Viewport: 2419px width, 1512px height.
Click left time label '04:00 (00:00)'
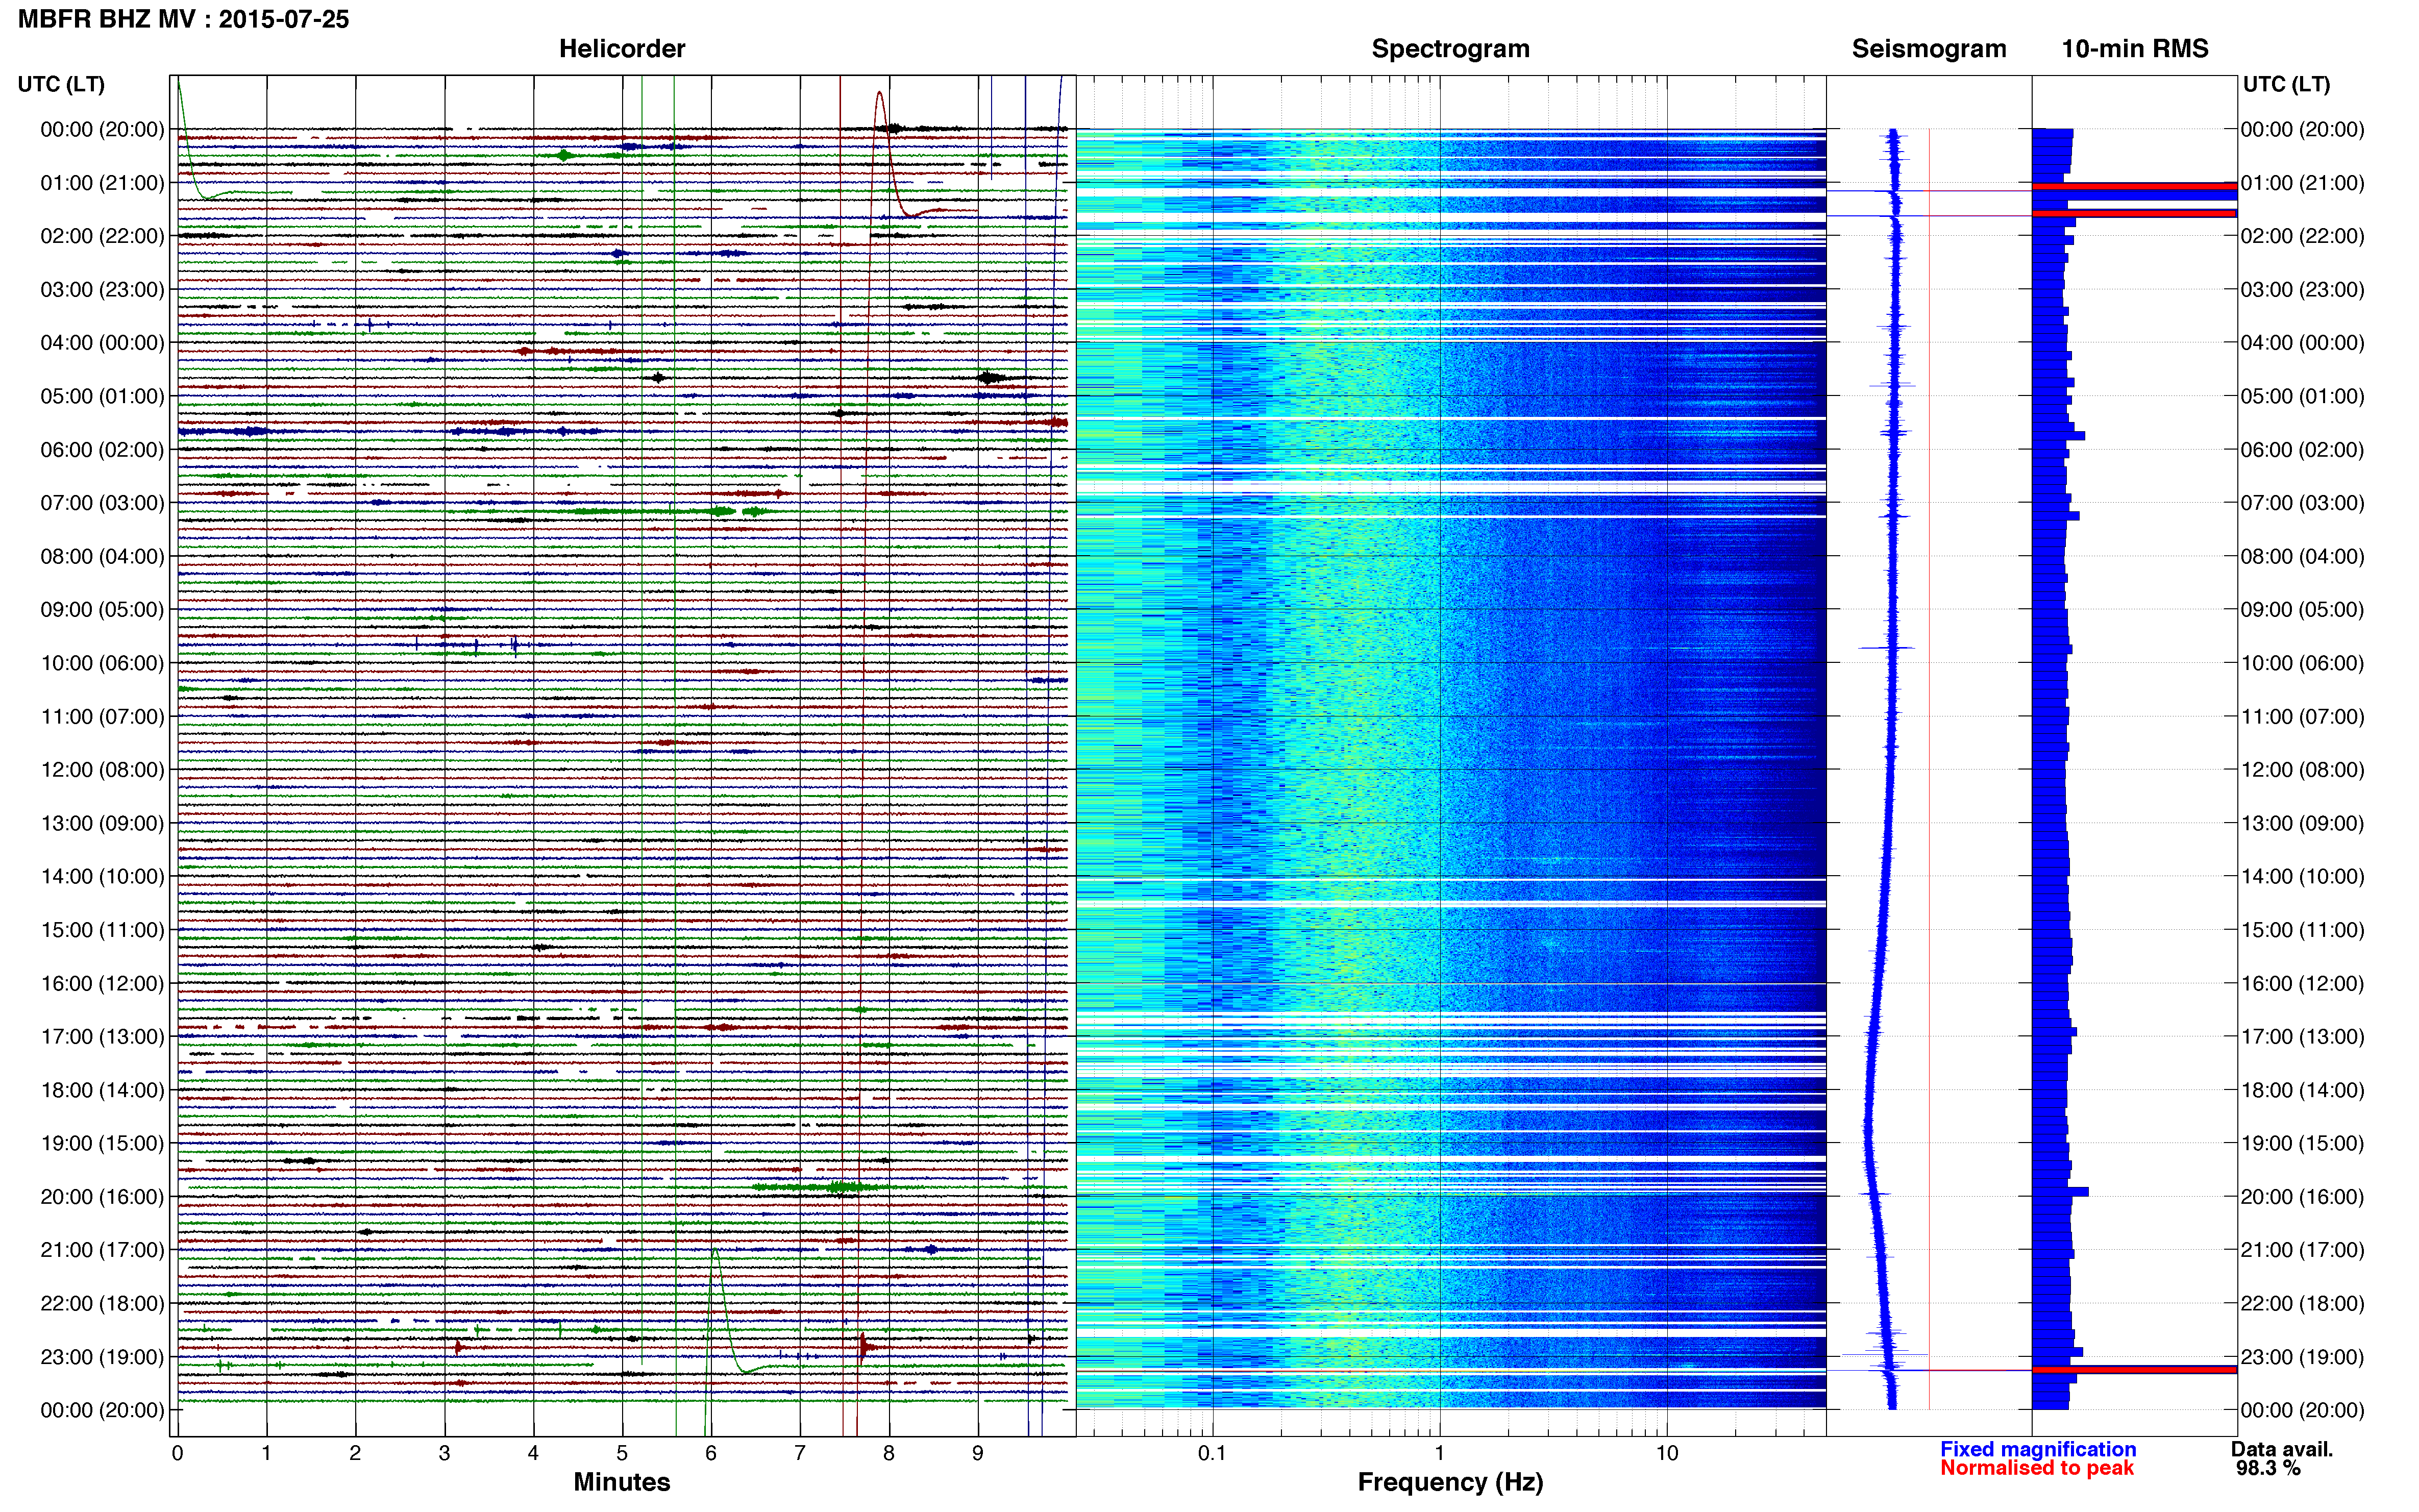(102, 343)
